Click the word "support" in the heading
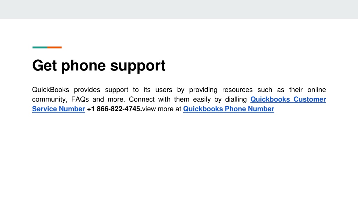The height and width of the screenshot is (201, 358). (x=138, y=66)
